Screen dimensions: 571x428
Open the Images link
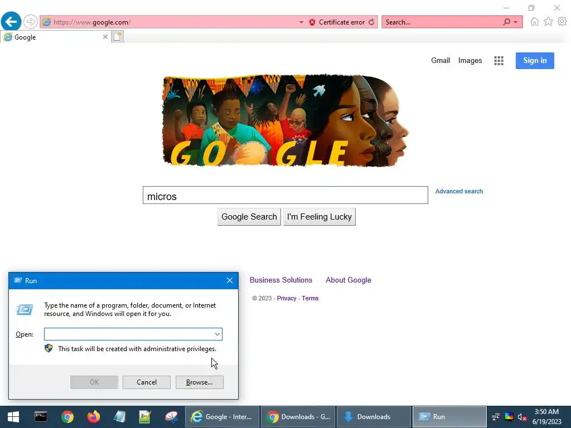point(470,60)
